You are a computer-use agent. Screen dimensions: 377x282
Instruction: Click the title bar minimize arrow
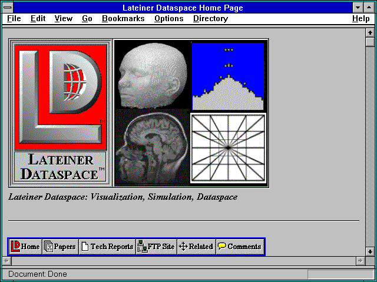tap(358, 8)
